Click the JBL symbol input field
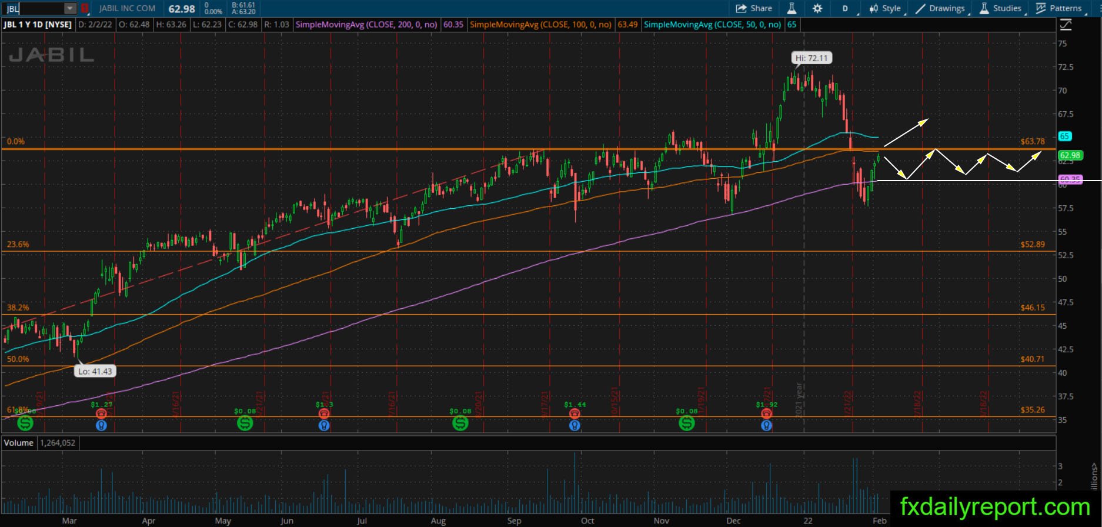Viewport: 1102px width, 527px height. pos(34,8)
